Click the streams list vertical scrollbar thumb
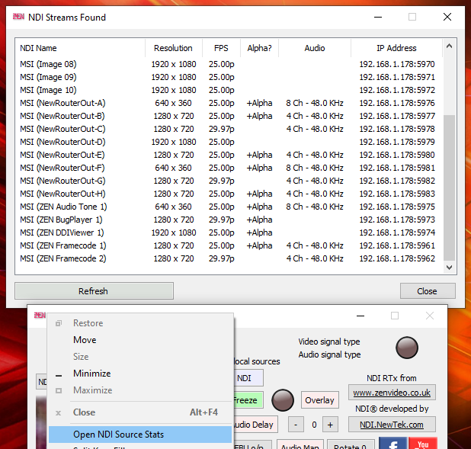Screen dimensions: 471x449 coord(449,188)
